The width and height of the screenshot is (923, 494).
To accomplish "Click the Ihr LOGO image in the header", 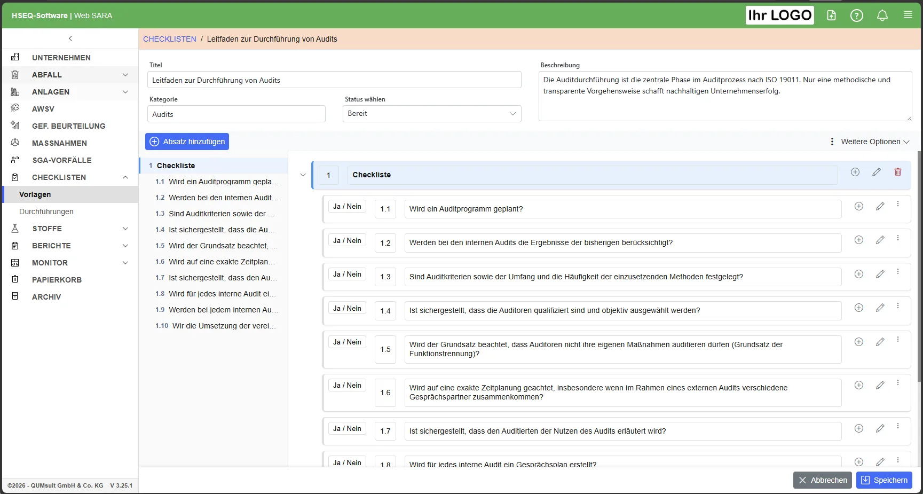I will pyautogui.click(x=779, y=15).
